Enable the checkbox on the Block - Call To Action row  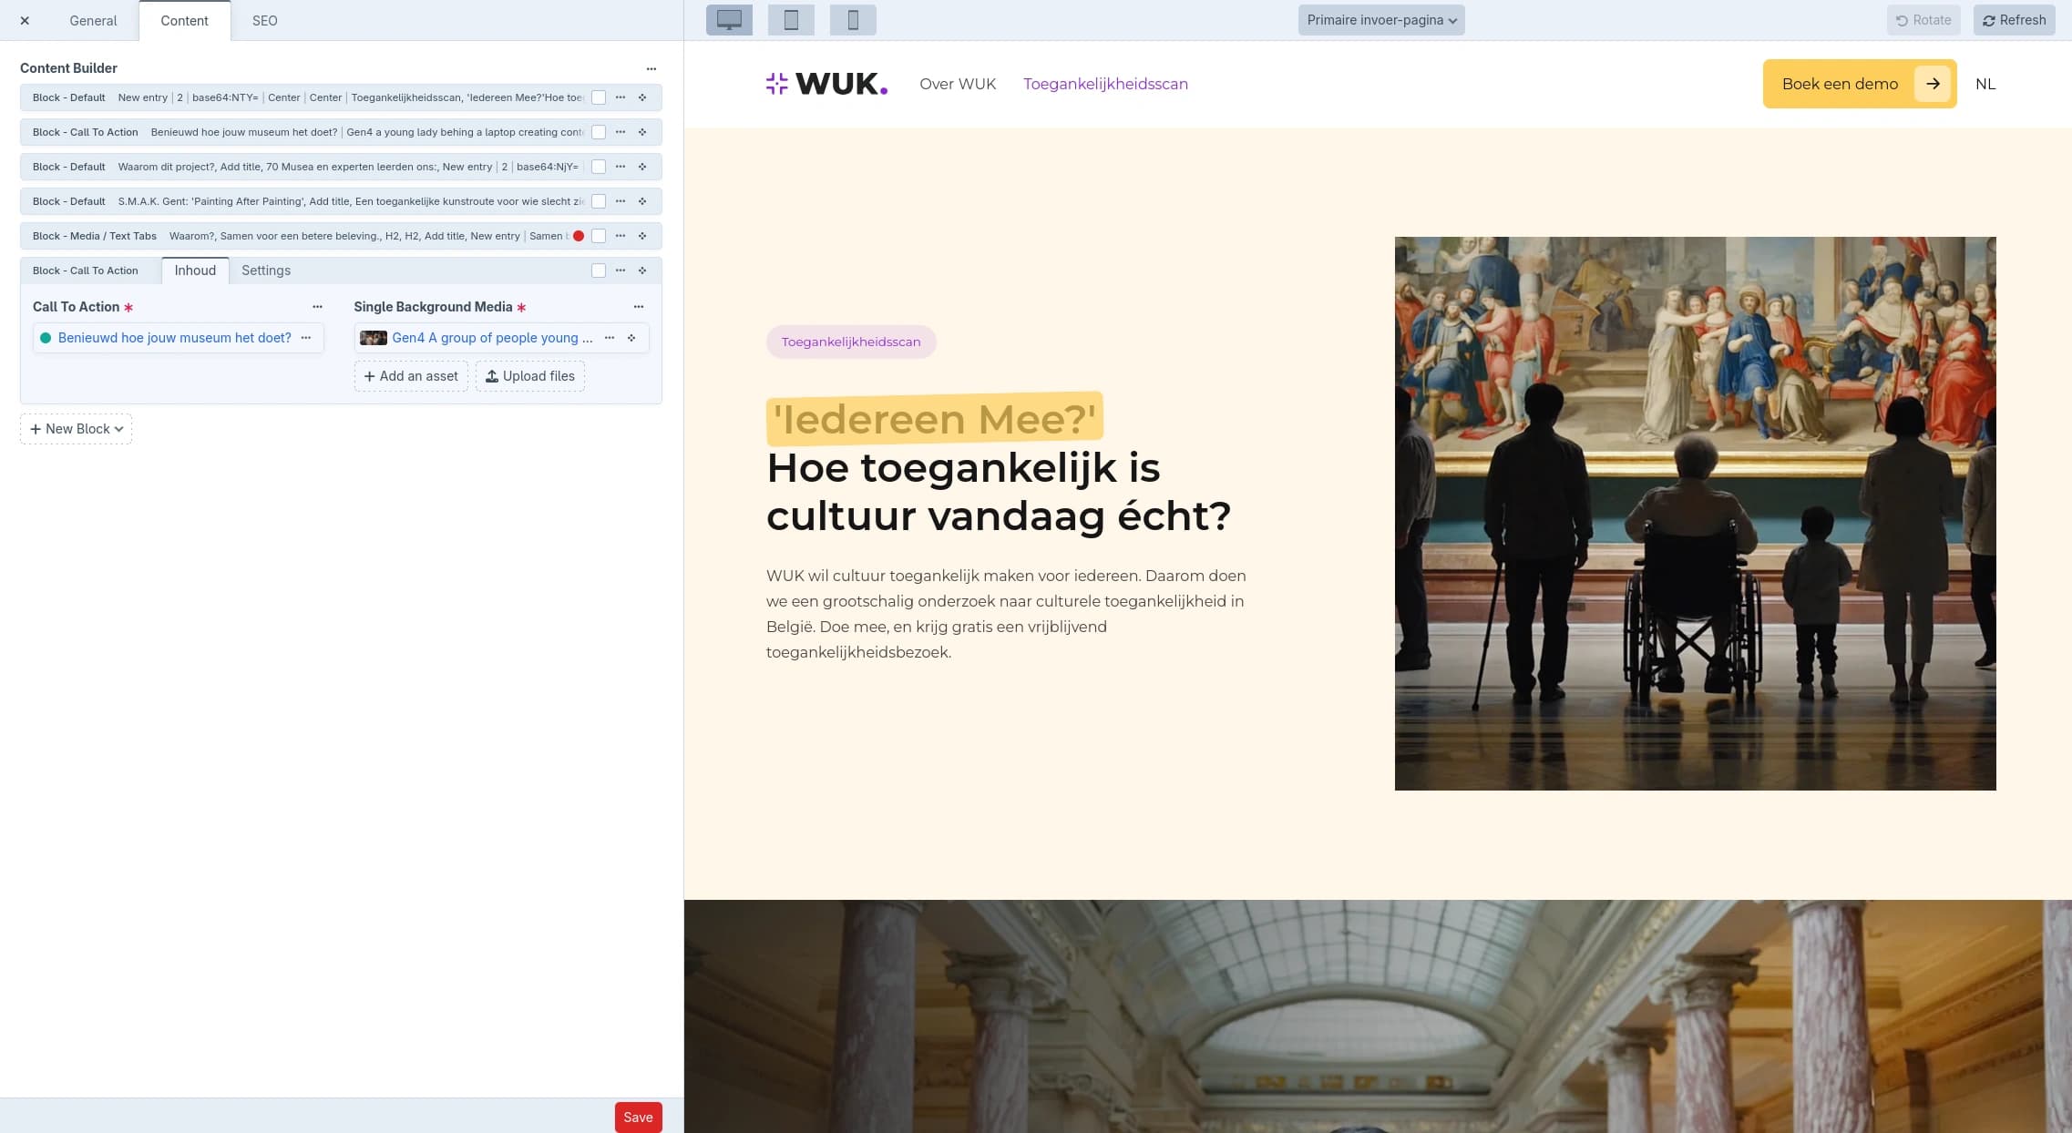598,132
